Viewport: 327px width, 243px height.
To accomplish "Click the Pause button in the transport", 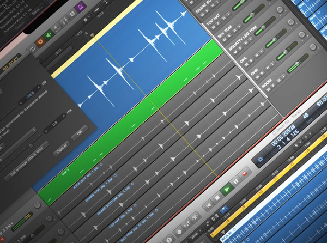I will tap(235, 181).
